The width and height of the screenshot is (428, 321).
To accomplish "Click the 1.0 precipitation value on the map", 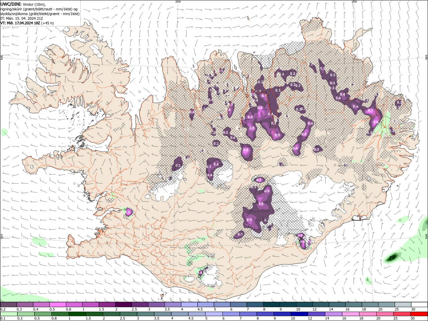I will pos(128,212).
